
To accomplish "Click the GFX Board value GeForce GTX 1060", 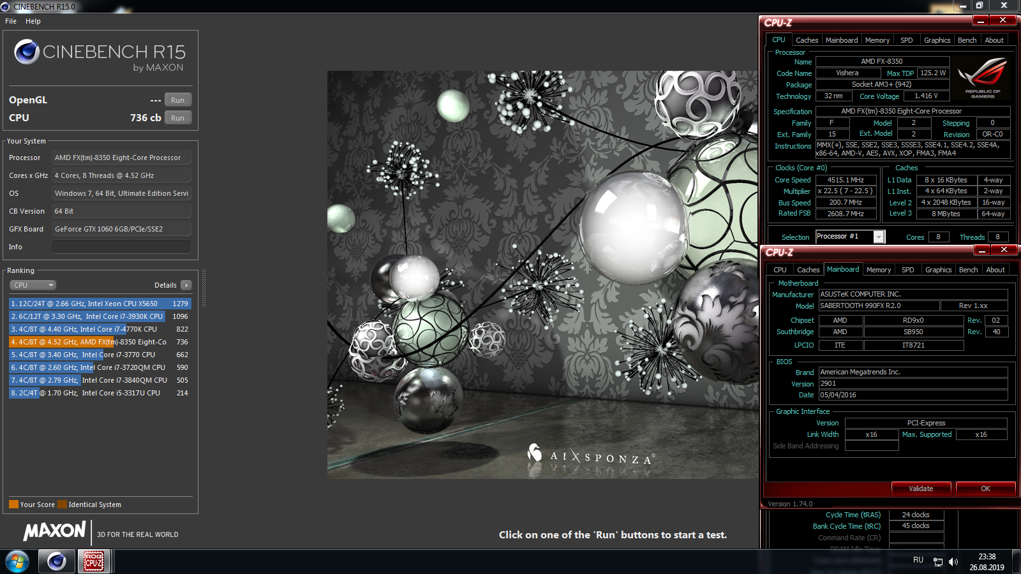I will pos(121,229).
